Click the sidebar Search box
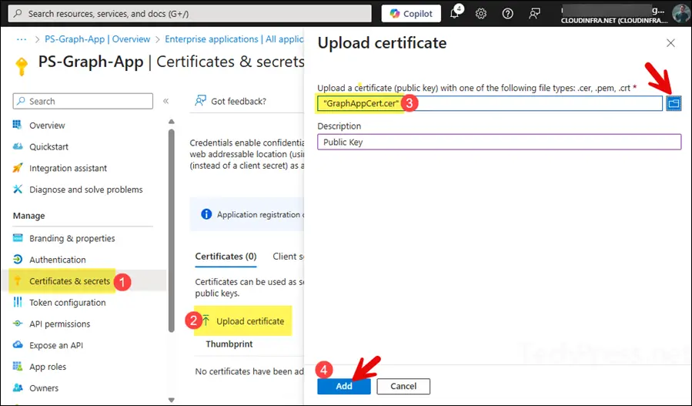The image size is (692, 406). coord(83,101)
